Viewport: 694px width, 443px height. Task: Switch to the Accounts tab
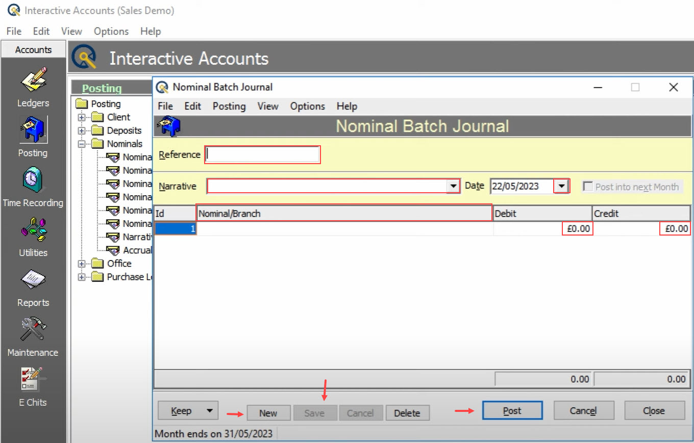[33, 50]
